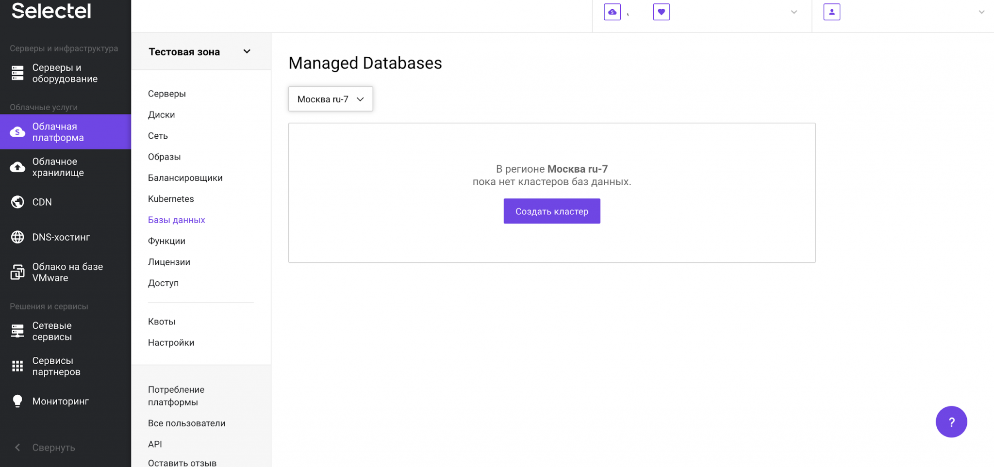Screen dimensions: 994x467
Task: Click the user profile icon
Action: [x=831, y=12]
